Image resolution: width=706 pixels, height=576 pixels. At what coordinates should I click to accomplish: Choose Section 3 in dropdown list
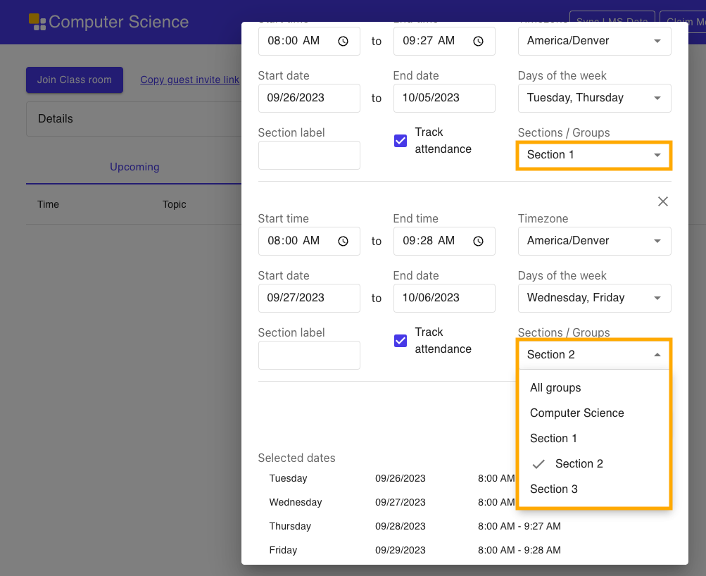[x=554, y=489]
